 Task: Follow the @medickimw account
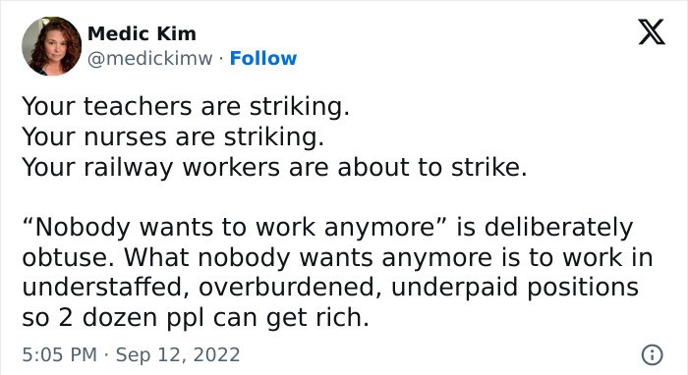click(263, 58)
